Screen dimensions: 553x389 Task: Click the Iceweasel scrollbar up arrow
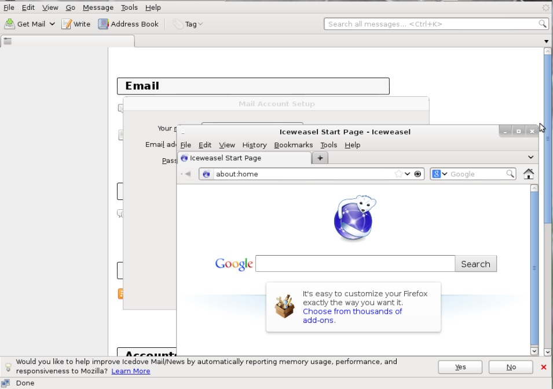[534, 188]
